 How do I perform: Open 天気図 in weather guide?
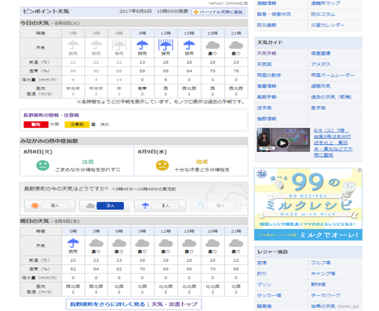click(264, 64)
